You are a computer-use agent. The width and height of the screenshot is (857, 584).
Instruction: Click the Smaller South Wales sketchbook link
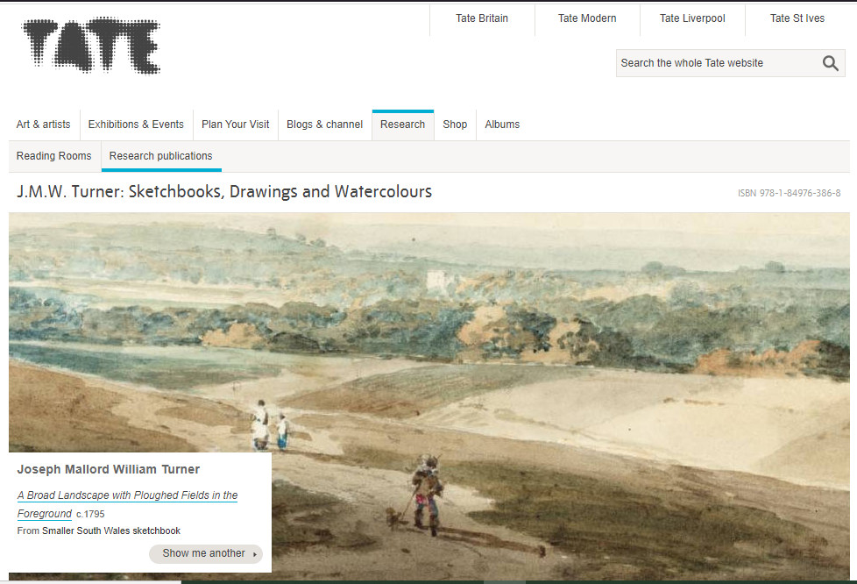(111, 531)
